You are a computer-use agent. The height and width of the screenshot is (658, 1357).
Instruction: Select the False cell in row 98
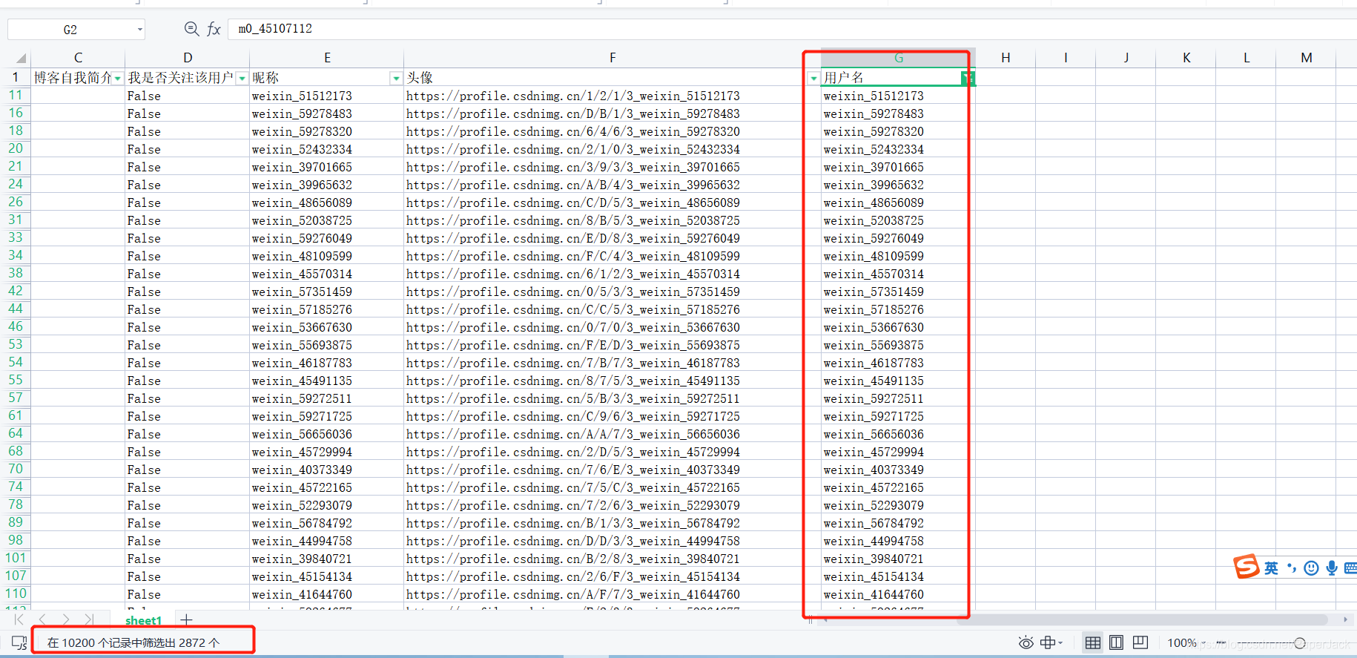pyautogui.click(x=188, y=541)
